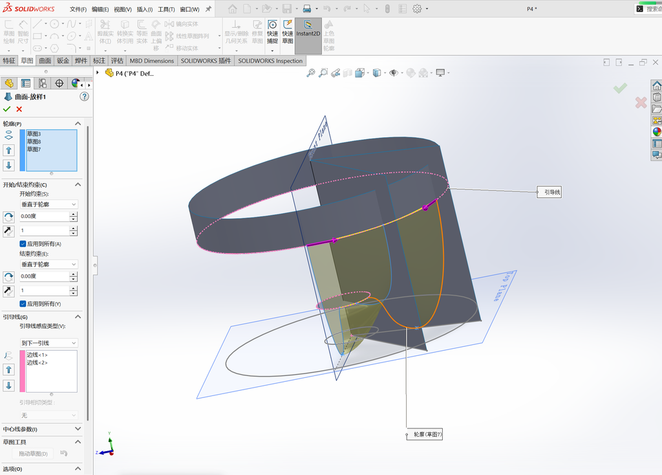Image resolution: width=662 pixels, height=475 pixels.
Task: Open the 开始约束 垂直于轮廓 dropdown
Action: click(x=49, y=204)
